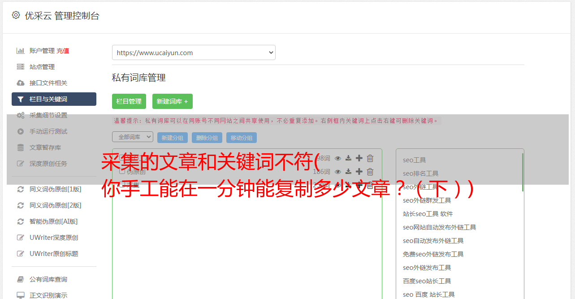Click the keyword list's green scrollbar

(523, 173)
